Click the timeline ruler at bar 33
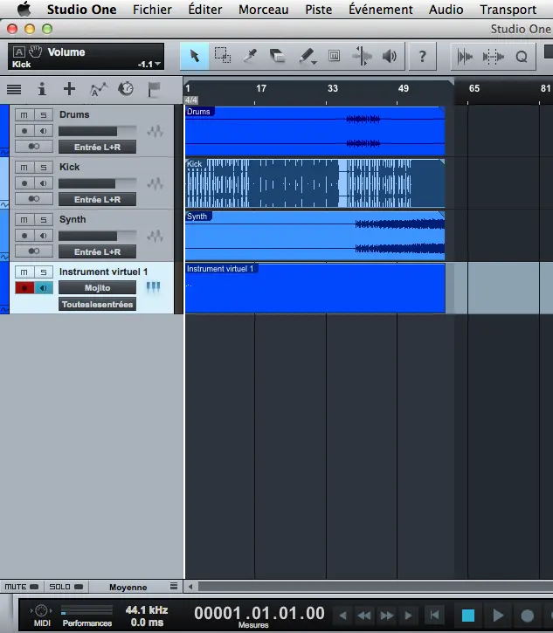 pyautogui.click(x=332, y=88)
